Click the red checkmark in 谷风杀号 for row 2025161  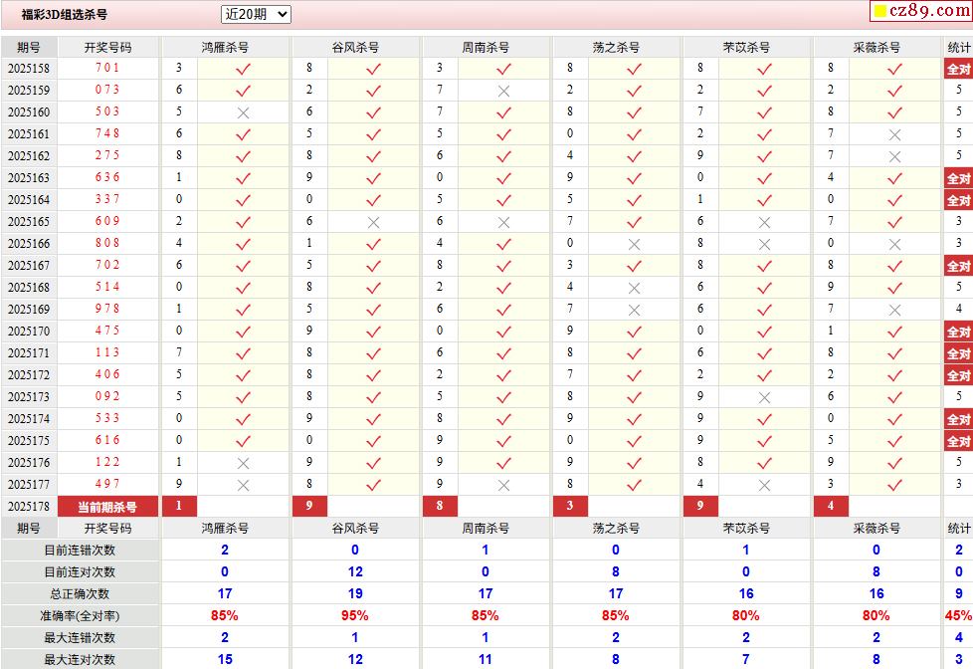[x=373, y=134]
